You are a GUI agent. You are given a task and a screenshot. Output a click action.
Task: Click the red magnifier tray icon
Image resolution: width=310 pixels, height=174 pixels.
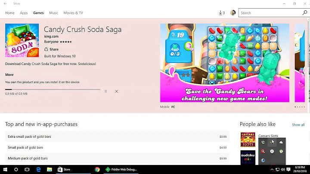coord(263,151)
